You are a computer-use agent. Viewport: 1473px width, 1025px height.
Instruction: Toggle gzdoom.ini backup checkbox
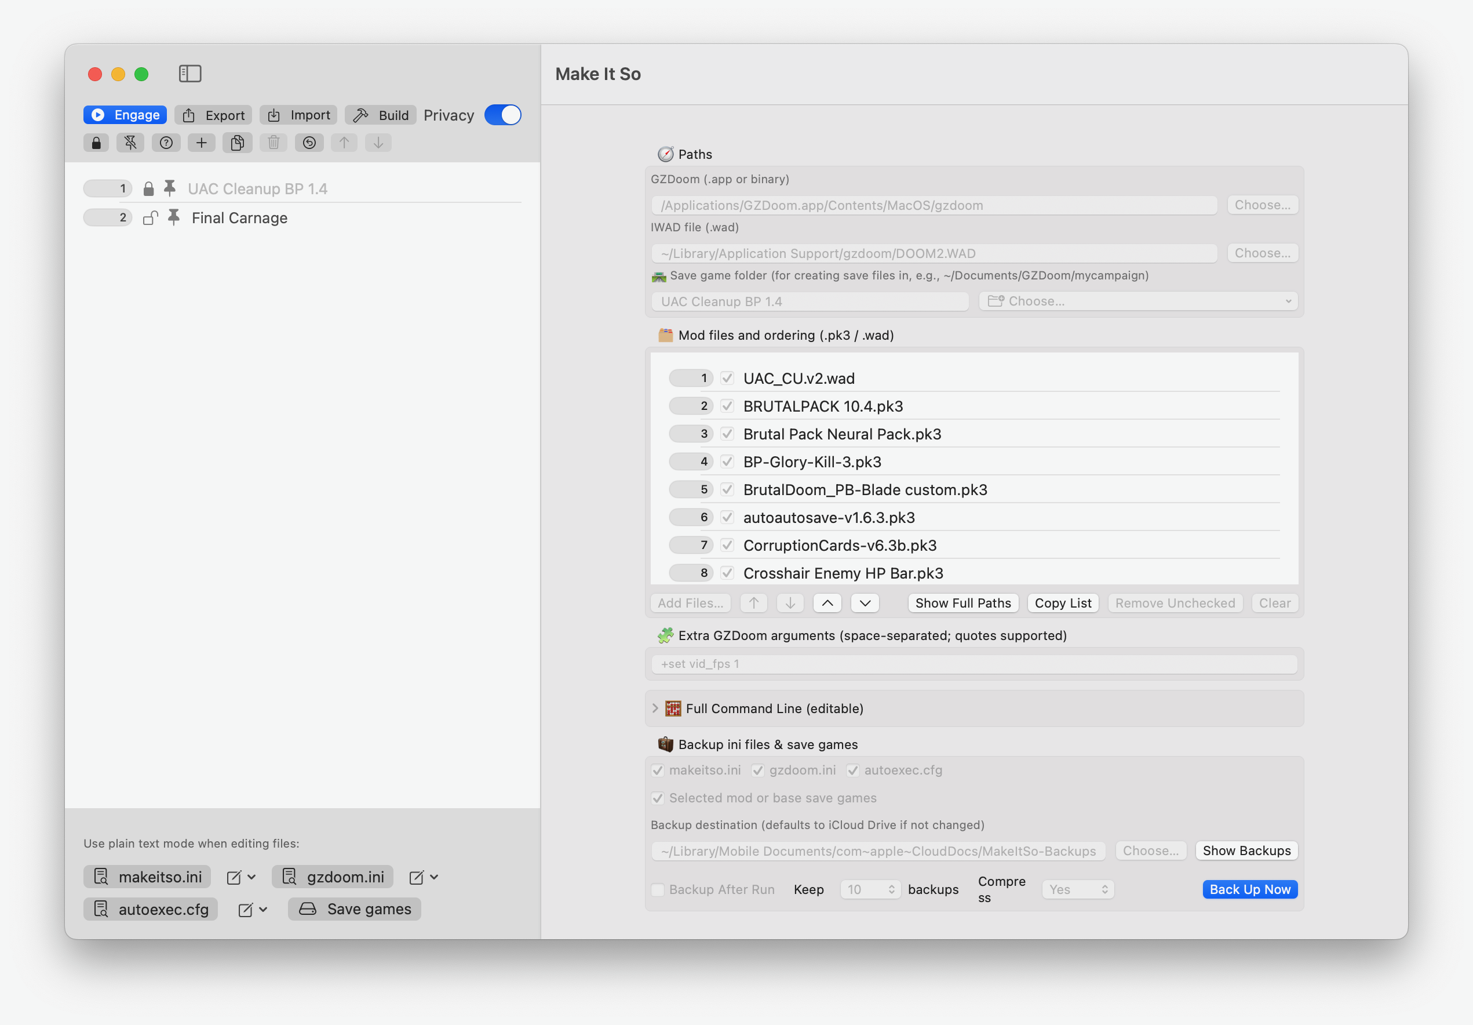[758, 770]
